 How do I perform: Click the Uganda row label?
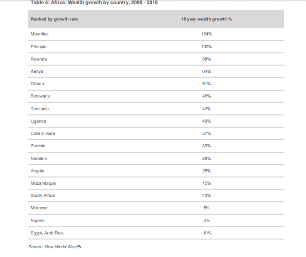(x=38, y=121)
